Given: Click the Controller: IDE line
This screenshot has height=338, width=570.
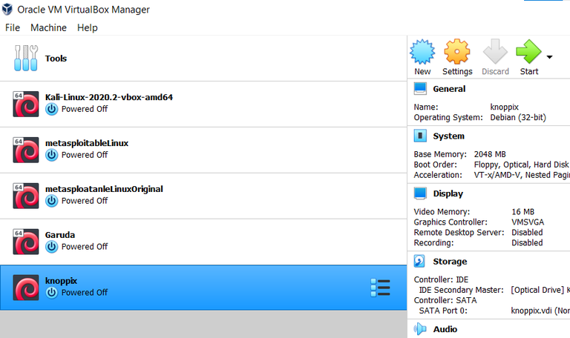Looking at the screenshot, I should click(x=441, y=279).
